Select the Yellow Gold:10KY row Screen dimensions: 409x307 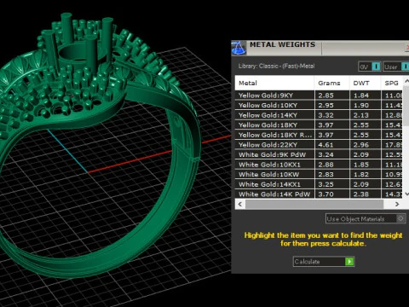[x=319, y=105]
